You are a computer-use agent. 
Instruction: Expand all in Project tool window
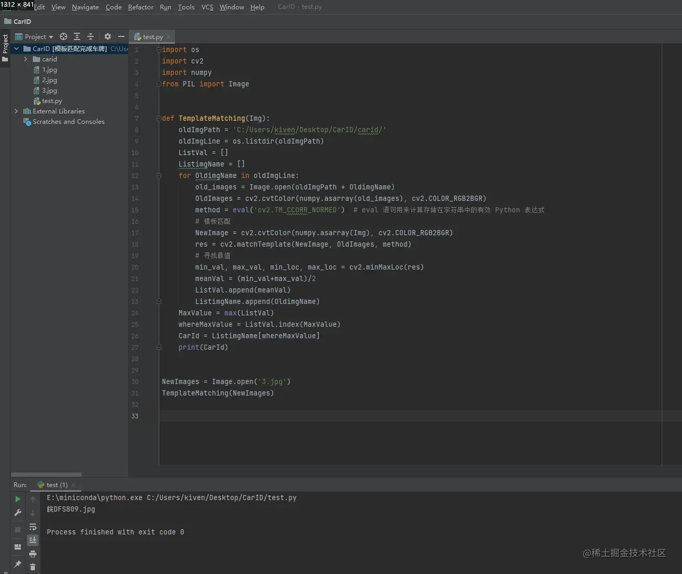(77, 36)
